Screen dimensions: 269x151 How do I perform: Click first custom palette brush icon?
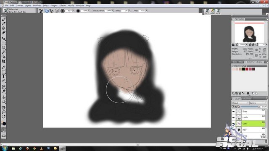point(207,11)
